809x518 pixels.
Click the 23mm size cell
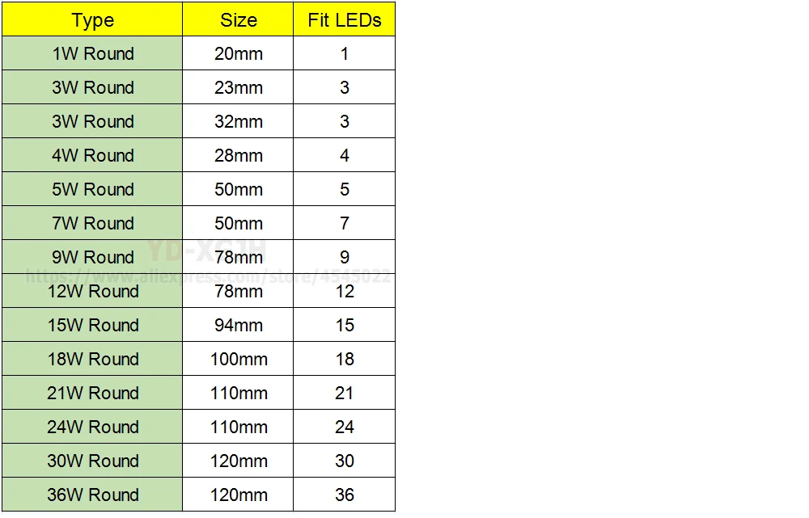pyautogui.click(x=238, y=88)
